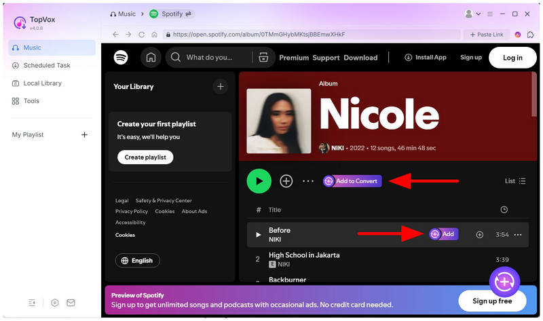The width and height of the screenshot is (543, 321).
Task: Open settings hexagon icon at sidebar bottom
Action: pyautogui.click(x=55, y=303)
